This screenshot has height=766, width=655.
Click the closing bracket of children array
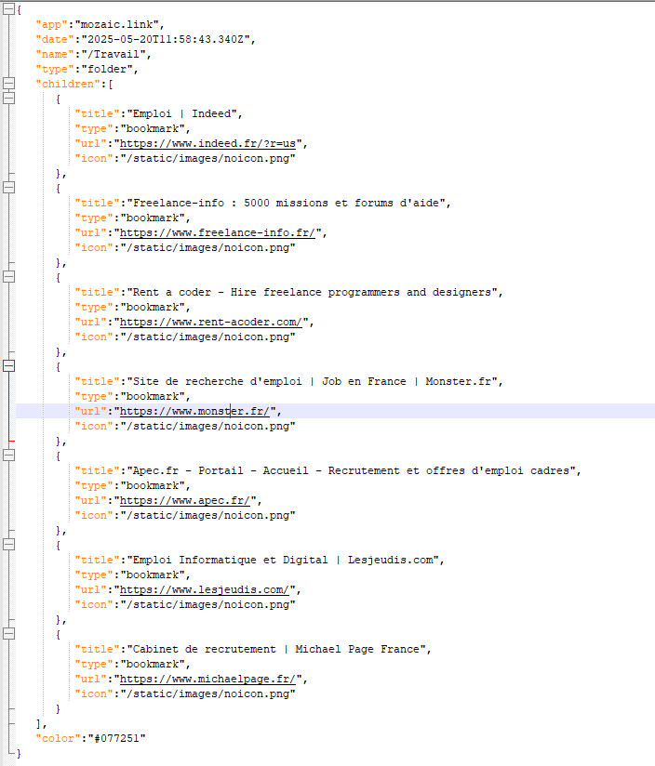coord(39,724)
